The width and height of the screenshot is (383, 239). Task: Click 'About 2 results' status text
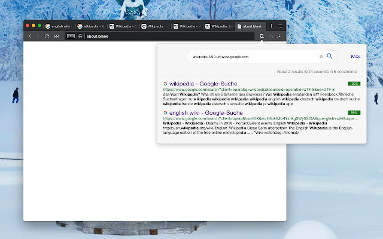tap(317, 72)
